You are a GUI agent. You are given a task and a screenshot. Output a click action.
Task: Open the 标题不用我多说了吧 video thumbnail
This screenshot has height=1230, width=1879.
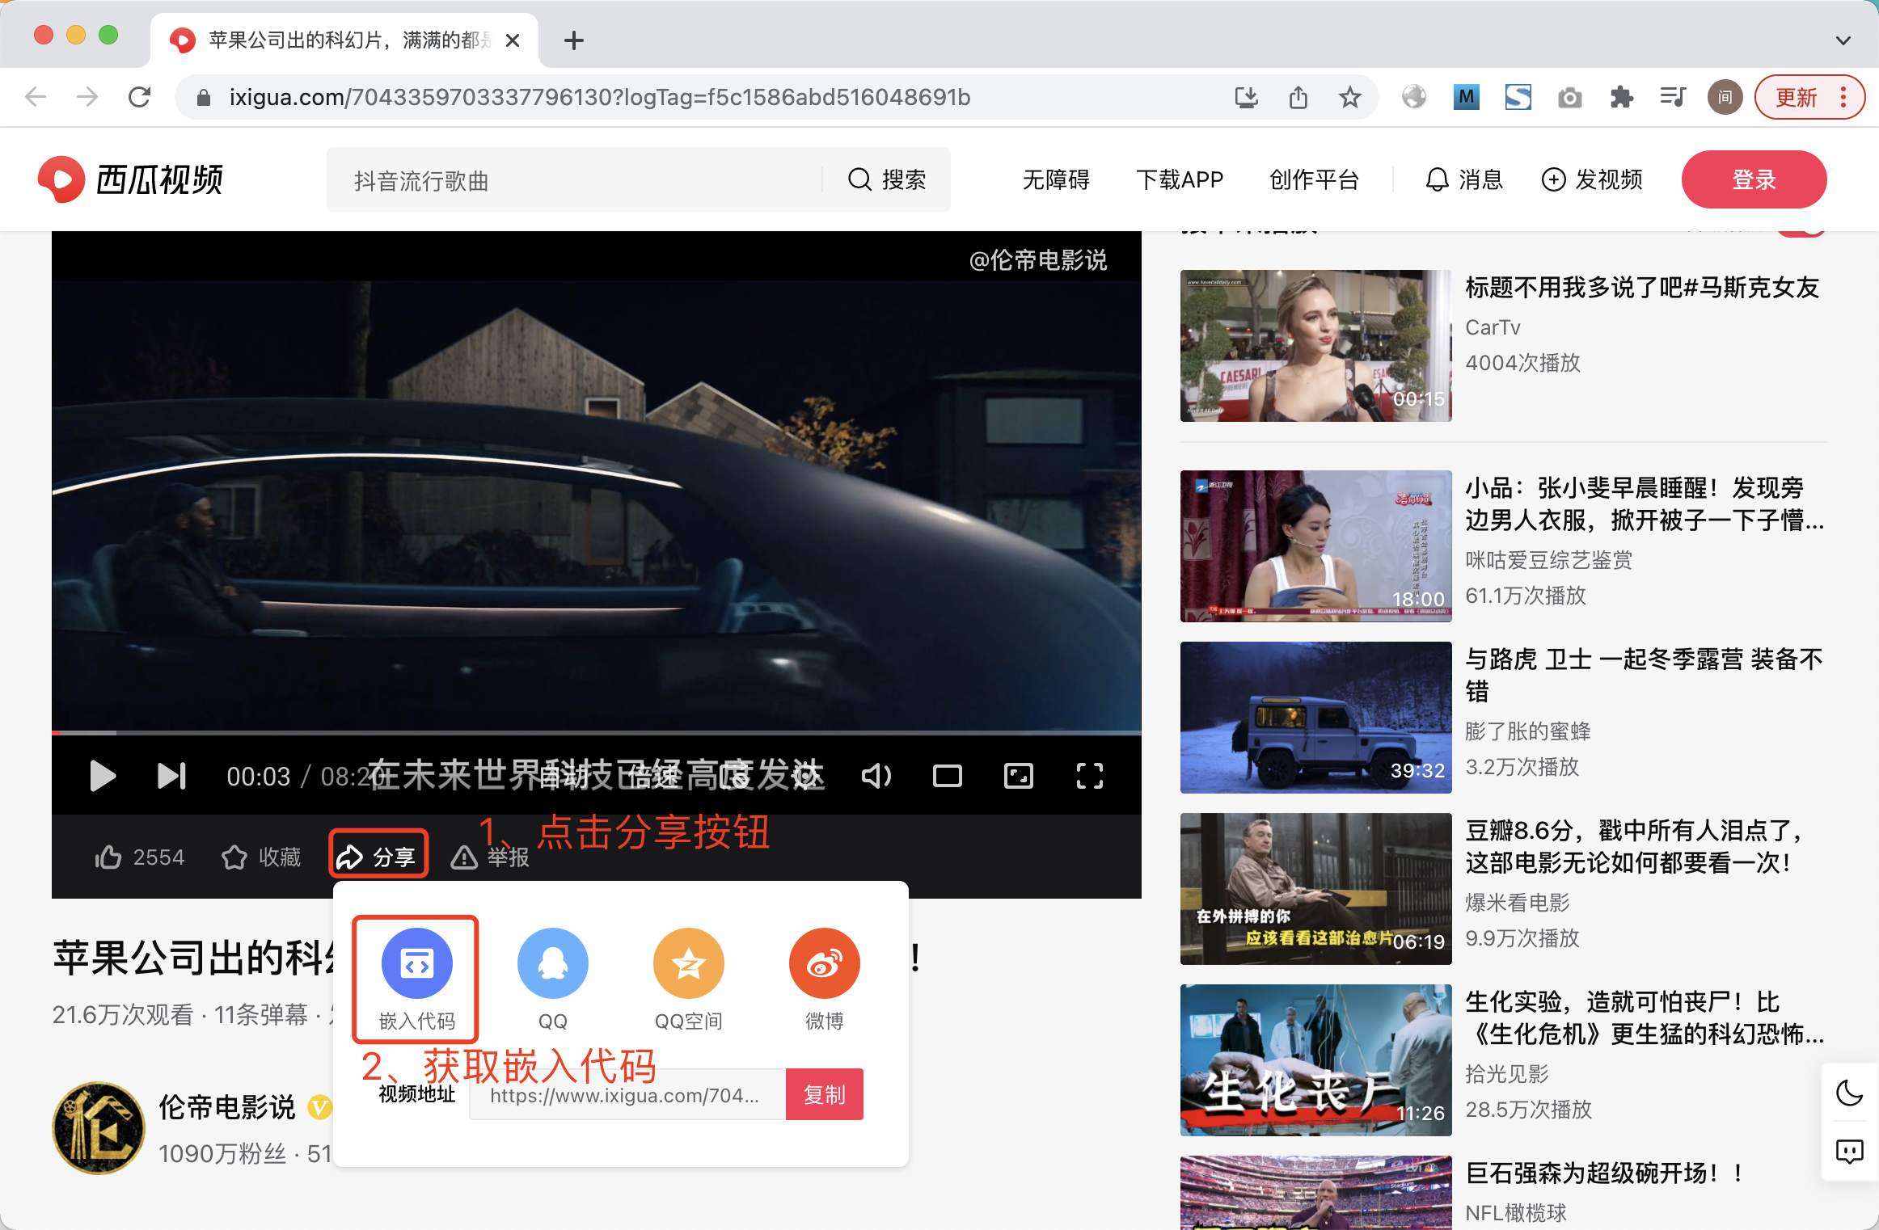tap(1315, 346)
